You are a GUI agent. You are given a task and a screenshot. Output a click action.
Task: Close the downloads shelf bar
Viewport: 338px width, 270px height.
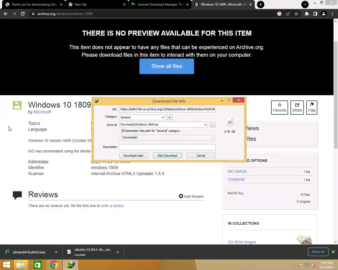333,252
